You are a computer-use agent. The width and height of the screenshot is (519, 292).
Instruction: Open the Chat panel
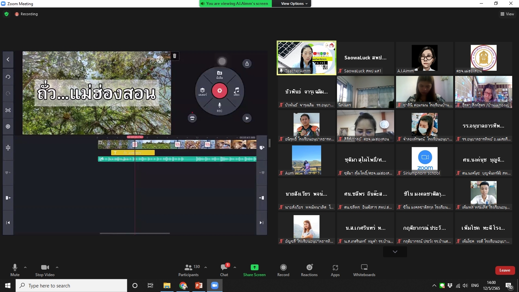point(224,270)
